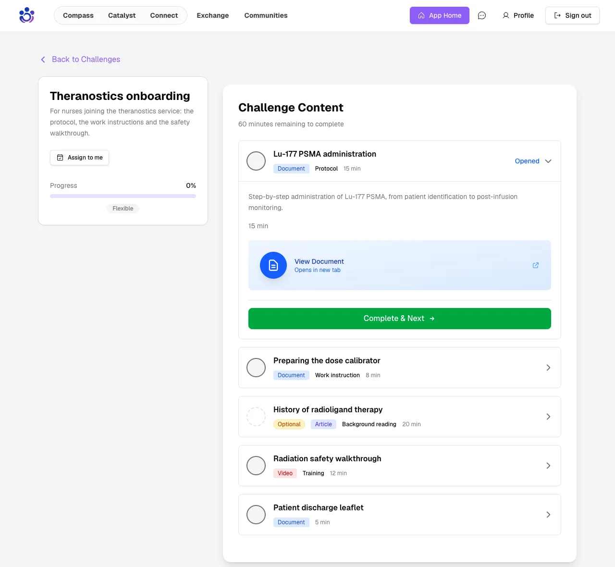Expand History of radioligand therapy chevron
The height and width of the screenshot is (567, 615).
pos(548,417)
